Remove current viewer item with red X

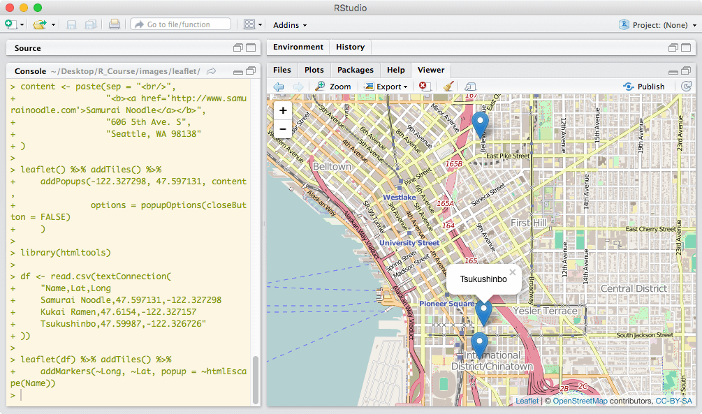[424, 87]
